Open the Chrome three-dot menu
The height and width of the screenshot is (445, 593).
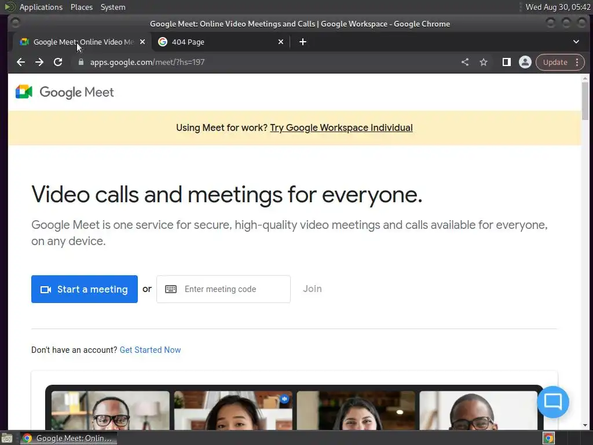coord(577,62)
